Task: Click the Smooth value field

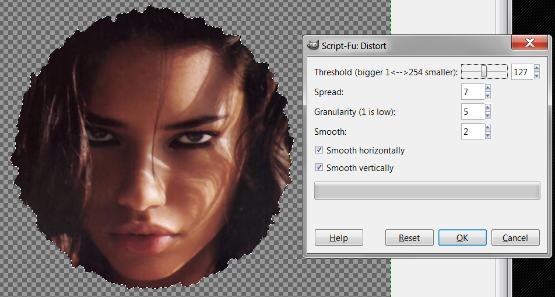Action: (473, 131)
